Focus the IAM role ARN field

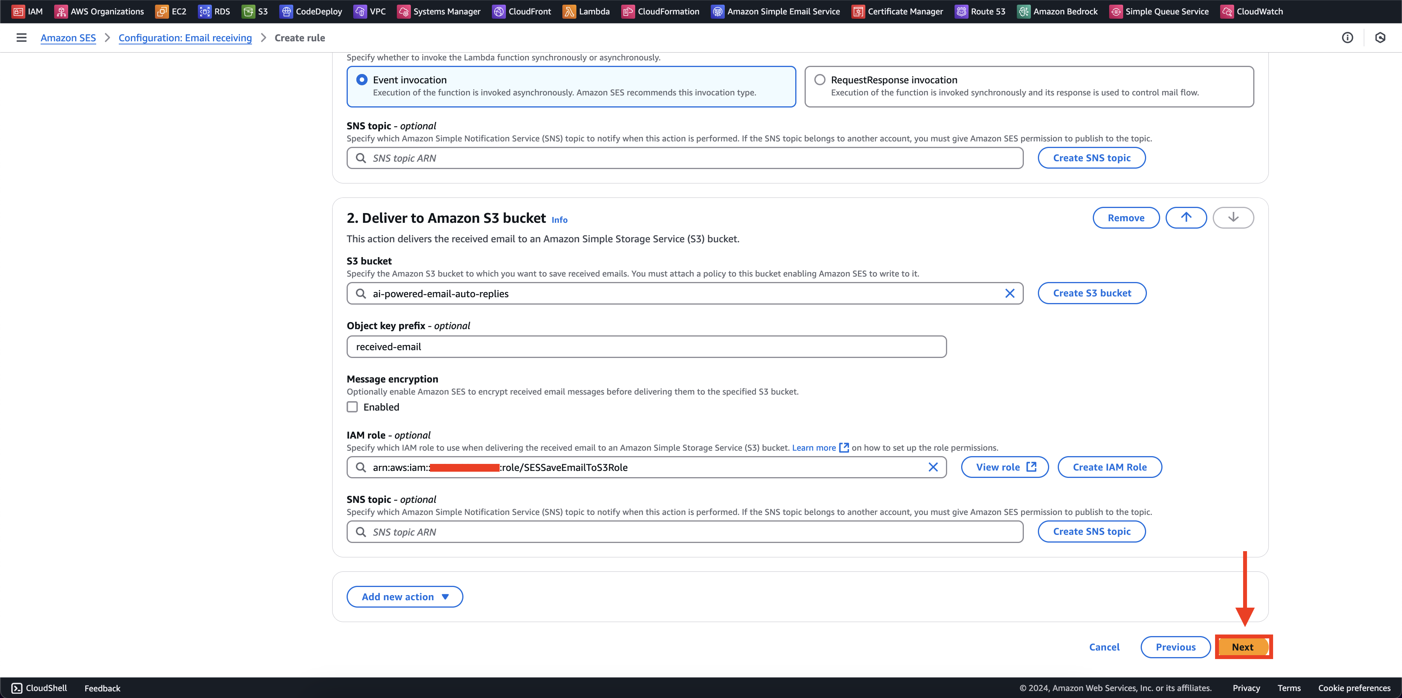646,467
